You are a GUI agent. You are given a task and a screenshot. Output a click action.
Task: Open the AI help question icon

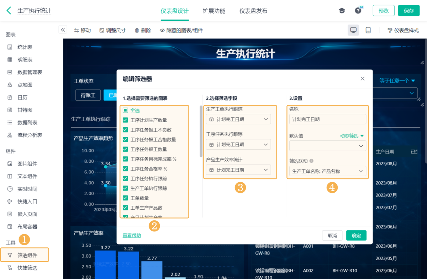point(358,10)
